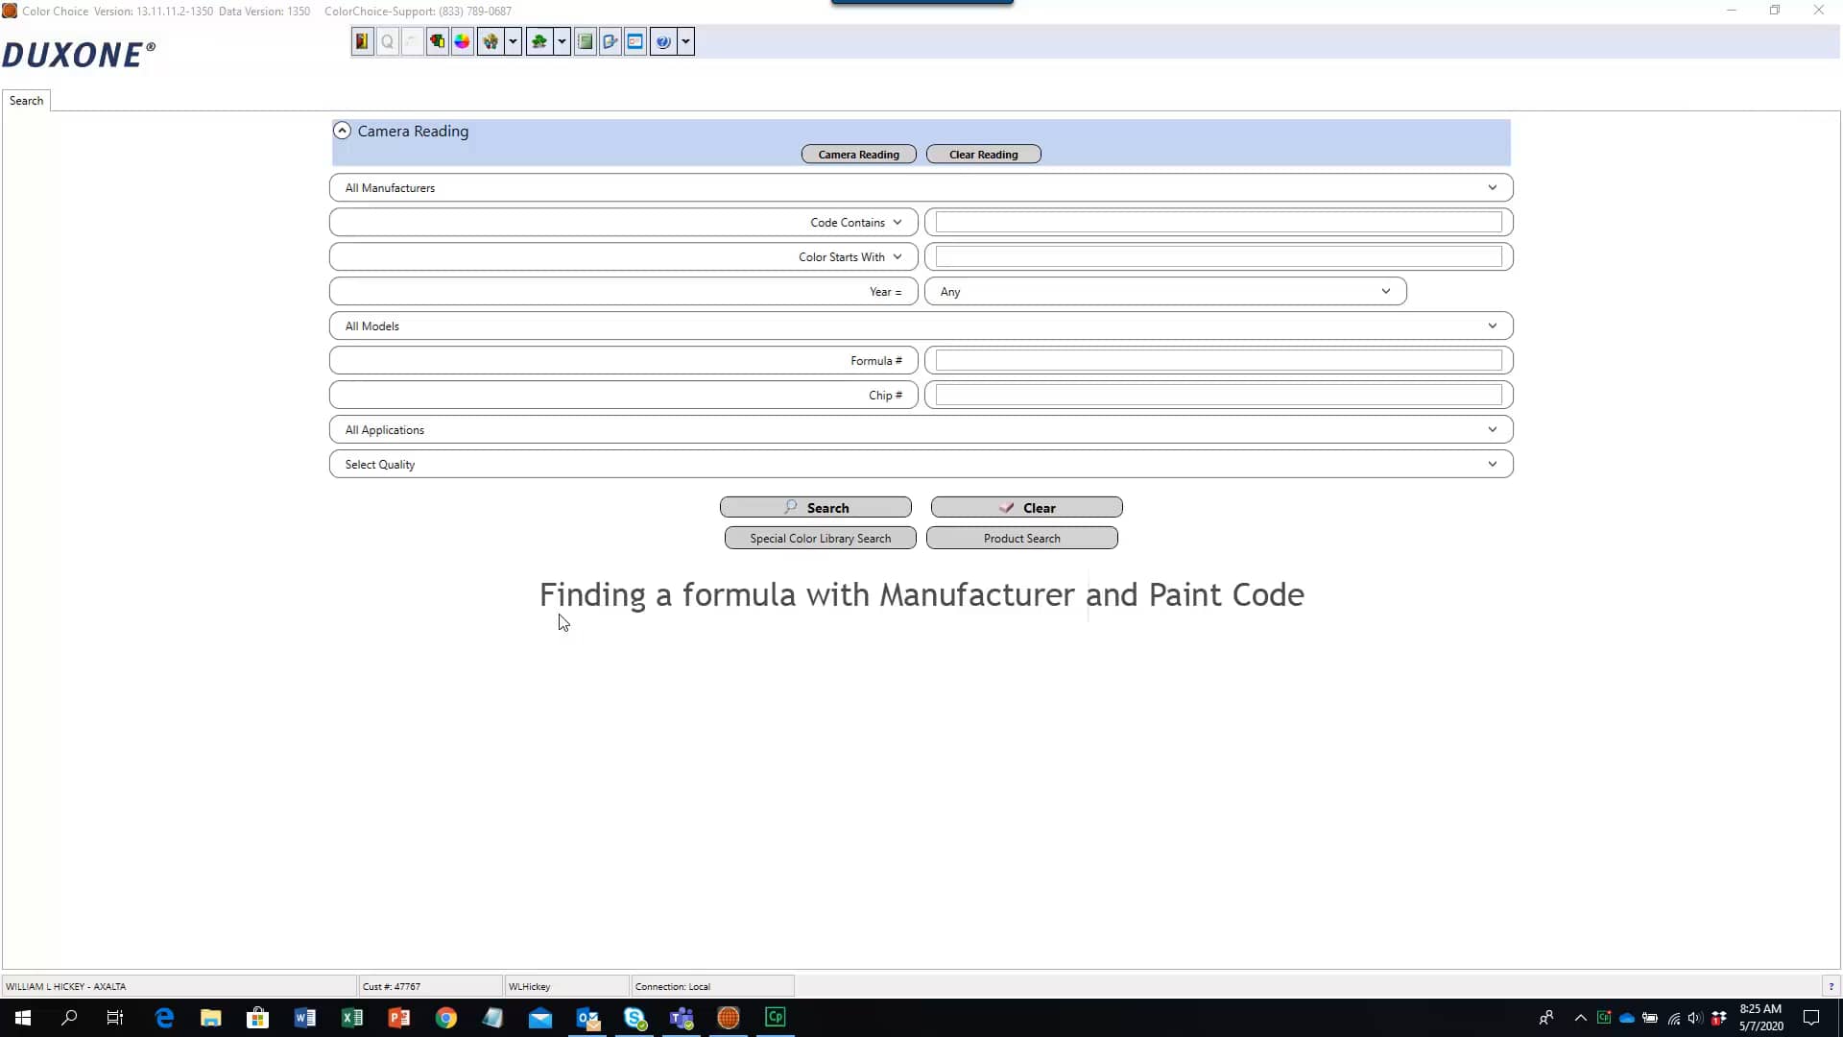Click the magnifier search icon in toolbar
Screen dimensions: 1843x1037
pyautogui.click(x=387, y=41)
